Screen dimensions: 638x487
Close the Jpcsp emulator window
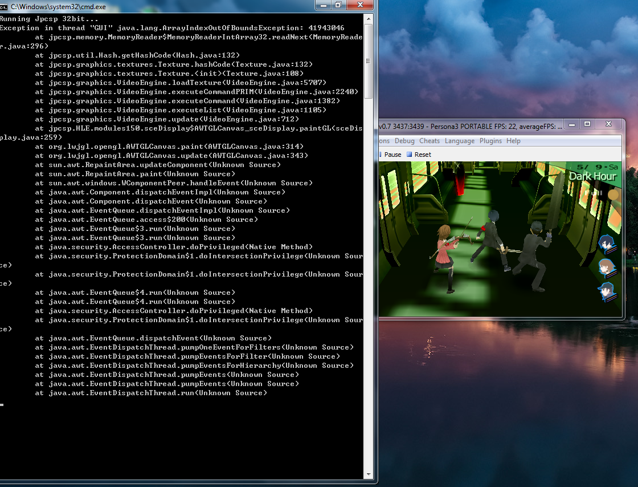609,124
